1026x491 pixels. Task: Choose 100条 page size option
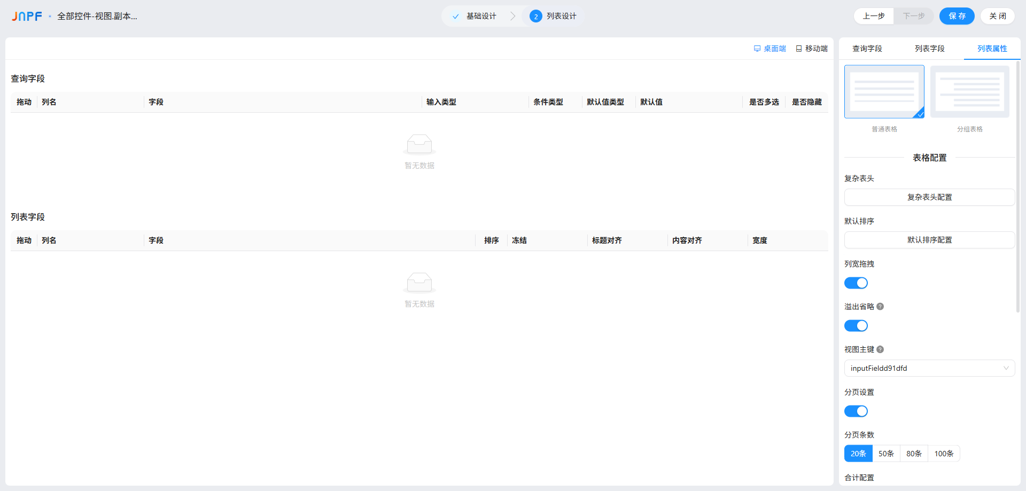pyautogui.click(x=944, y=454)
